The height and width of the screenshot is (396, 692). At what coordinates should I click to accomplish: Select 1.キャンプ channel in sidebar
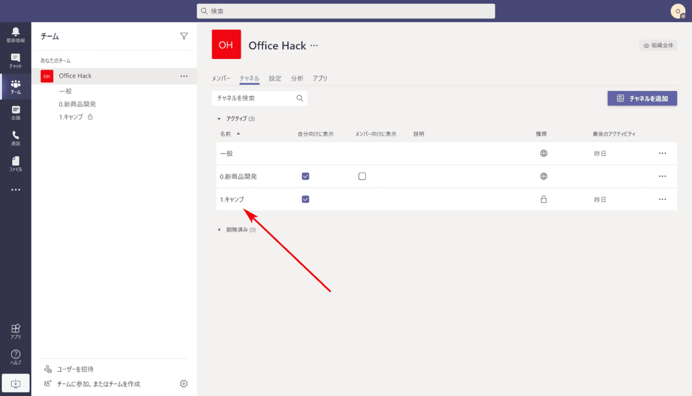click(71, 117)
